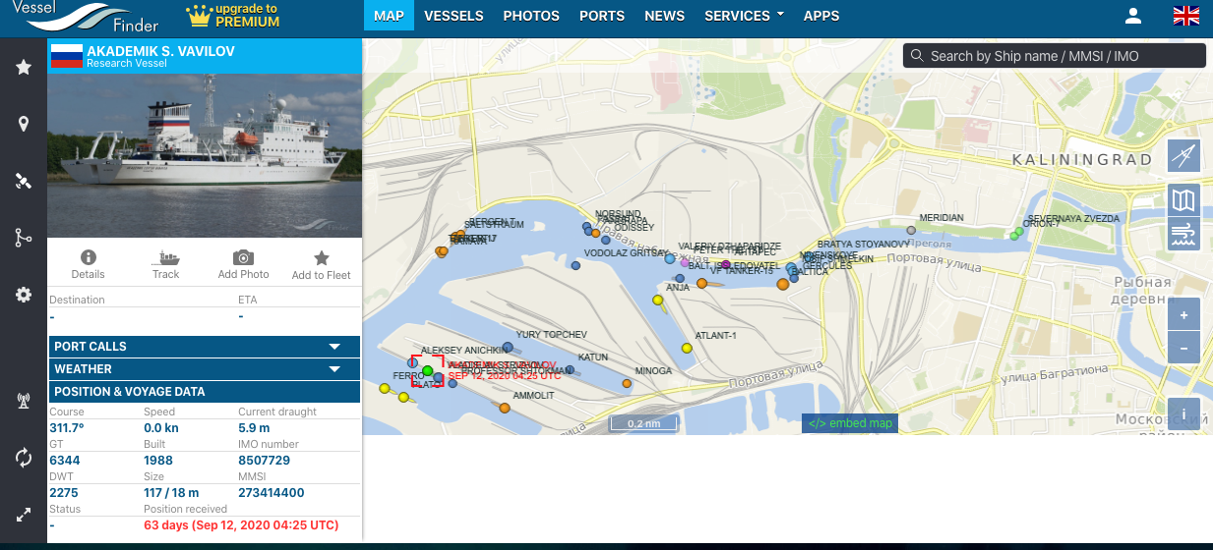
Task: Click MERIDIAN vessel marker on map
Action: point(911,230)
